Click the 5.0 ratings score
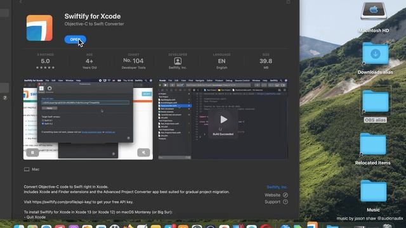Image resolution: width=406 pixels, height=228 pixels. 45,61
